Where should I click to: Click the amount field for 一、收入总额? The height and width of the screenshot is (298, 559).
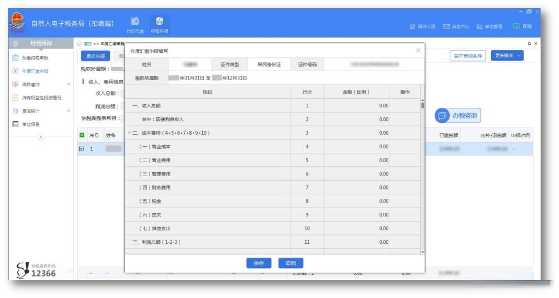(357, 105)
